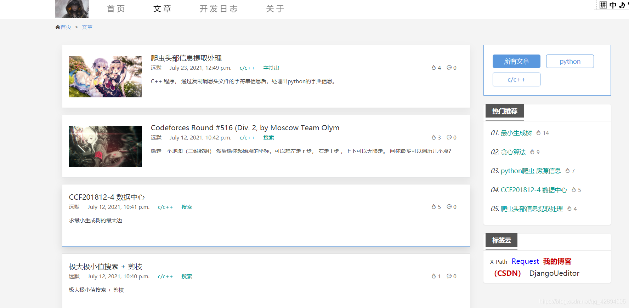Image resolution: width=629 pixels, height=308 pixels.
Task: Click summary text 求最小生成树的最大边
Action: point(96,221)
